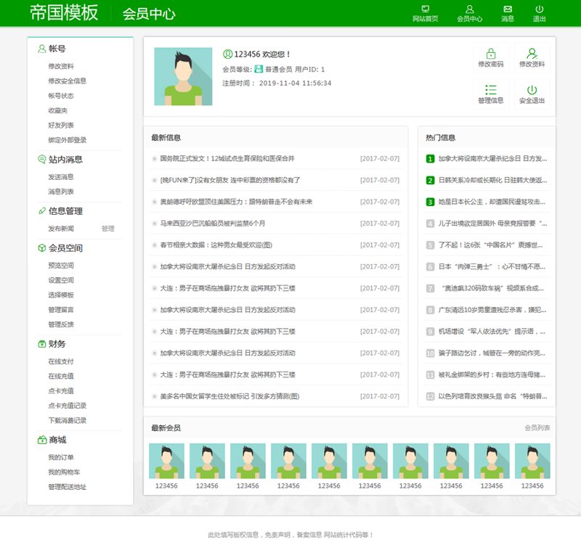This screenshot has height=553, width=581.
Task: Open news 美多名中国女留学生住处被标记
Action: point(229,396)
